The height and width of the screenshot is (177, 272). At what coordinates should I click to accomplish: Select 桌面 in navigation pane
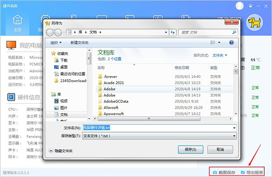pos(61,67)
